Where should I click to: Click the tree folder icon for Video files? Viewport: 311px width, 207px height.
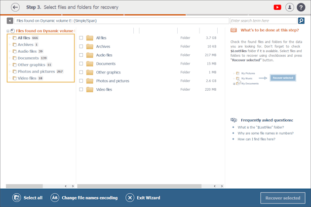(x=14, y=78)
